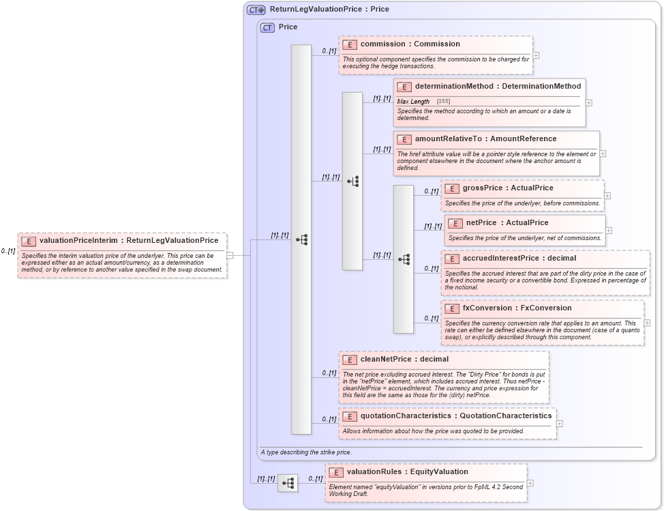Select the amountRelativeTo : AmountReference title
This screenshot has height=511, width=664.
click(485, 139)
